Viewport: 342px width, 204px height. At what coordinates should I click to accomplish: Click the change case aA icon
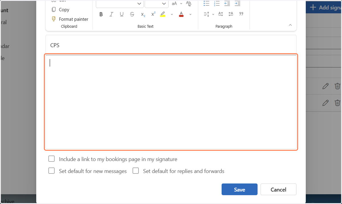point(174,3)
